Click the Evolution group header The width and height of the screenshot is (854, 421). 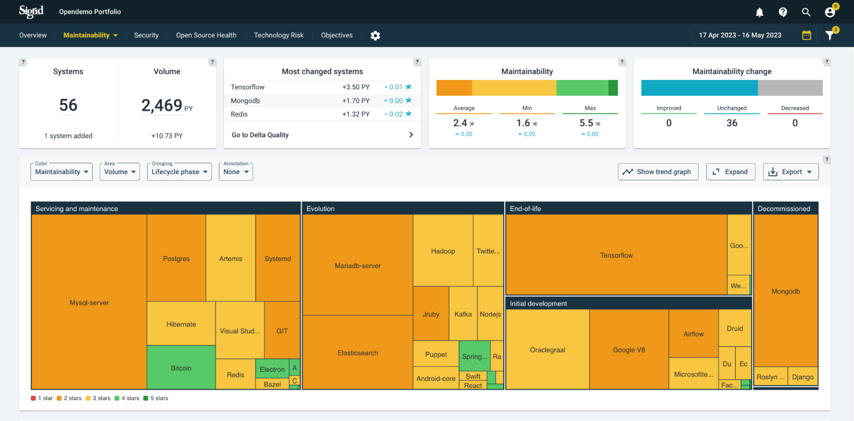coord(403,209)
